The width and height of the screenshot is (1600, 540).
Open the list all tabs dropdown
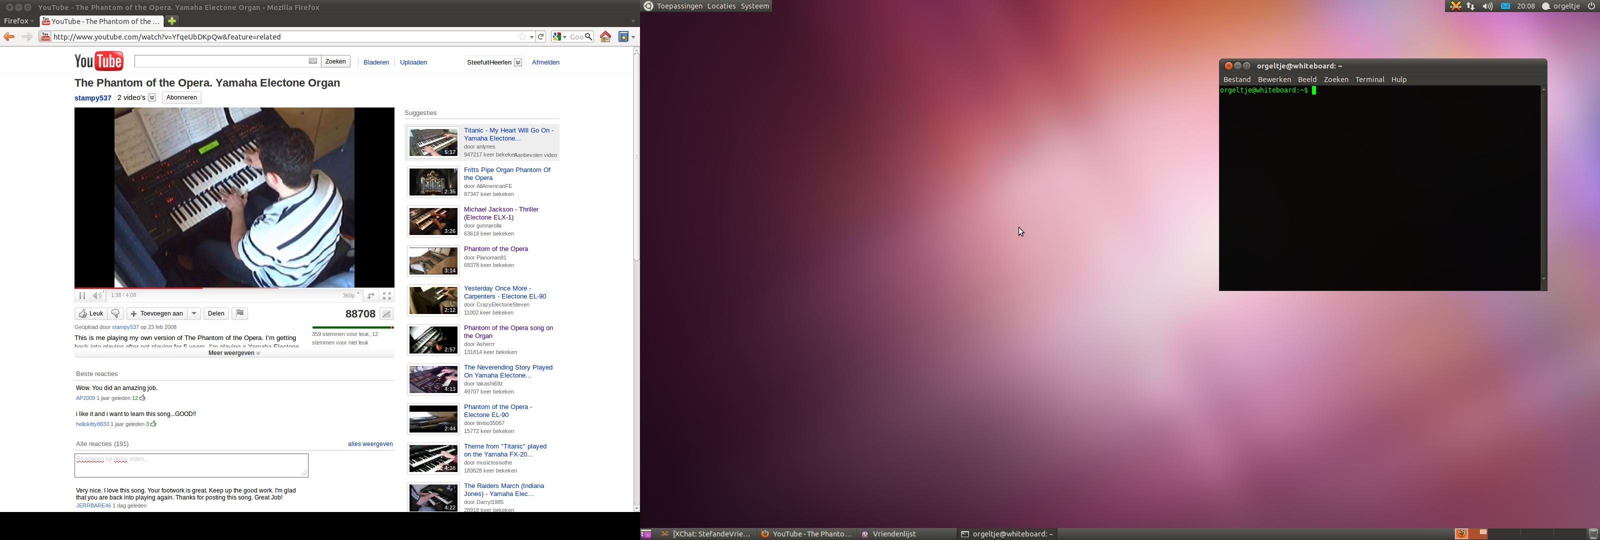point(633,21)
